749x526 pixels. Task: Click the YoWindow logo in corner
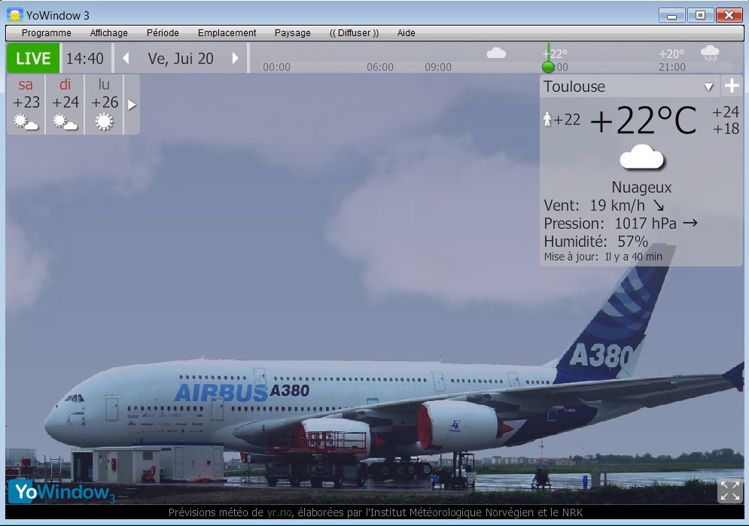click(x=62, y=492)
